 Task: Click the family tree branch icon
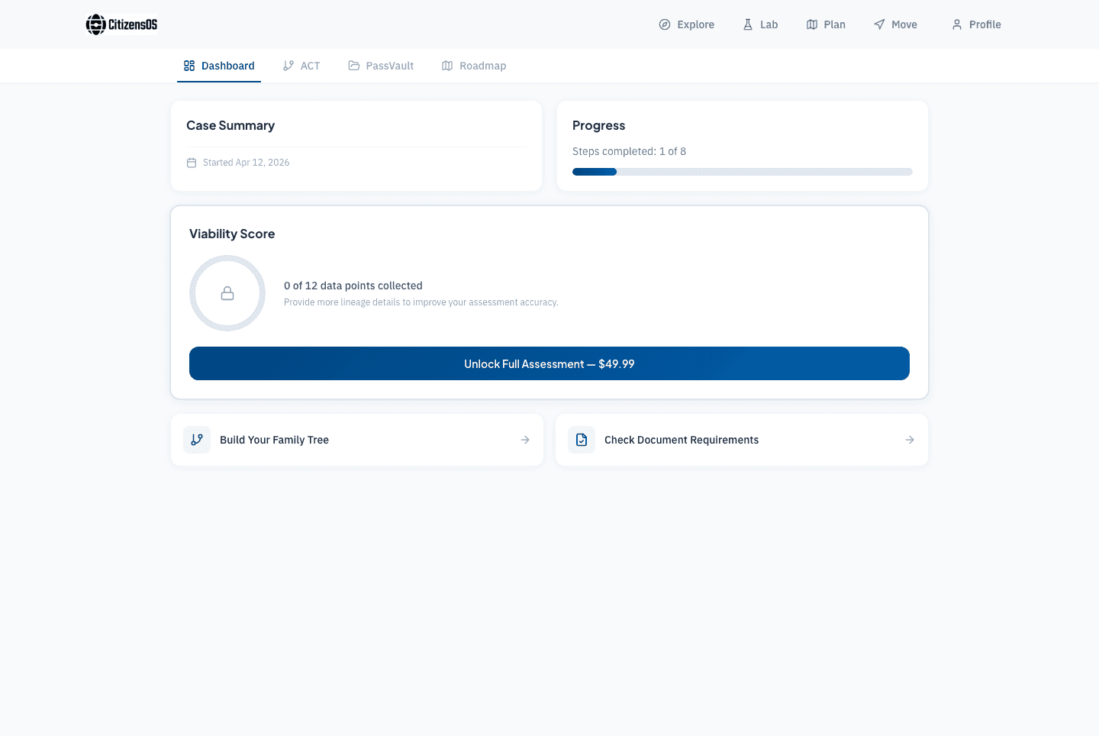(x=197, y=440)
